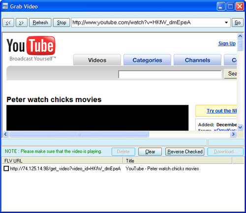Click the Clear button
Viewport: 246px width, 213px height.
(x=150, y=152)
